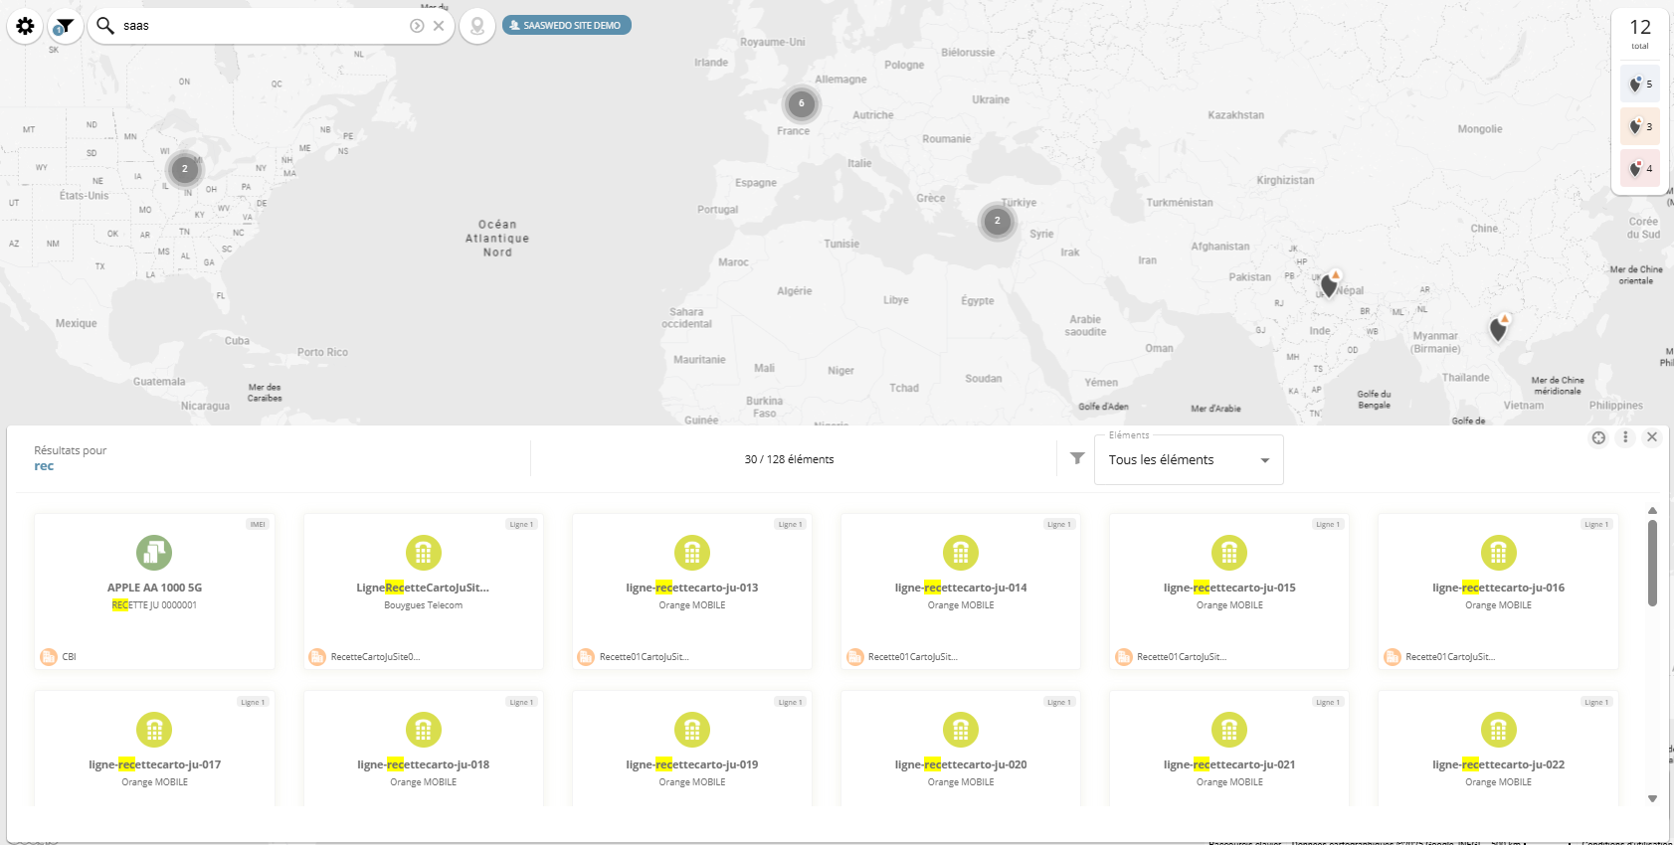Click the results scrollbar down arrow

coord(1652,798)
